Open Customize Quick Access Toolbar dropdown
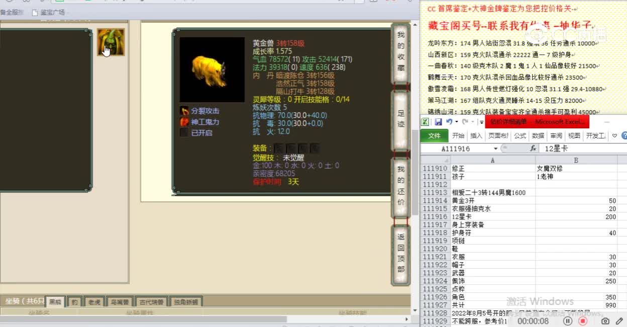This screenshot has height=327, width=627. [481, 122]
